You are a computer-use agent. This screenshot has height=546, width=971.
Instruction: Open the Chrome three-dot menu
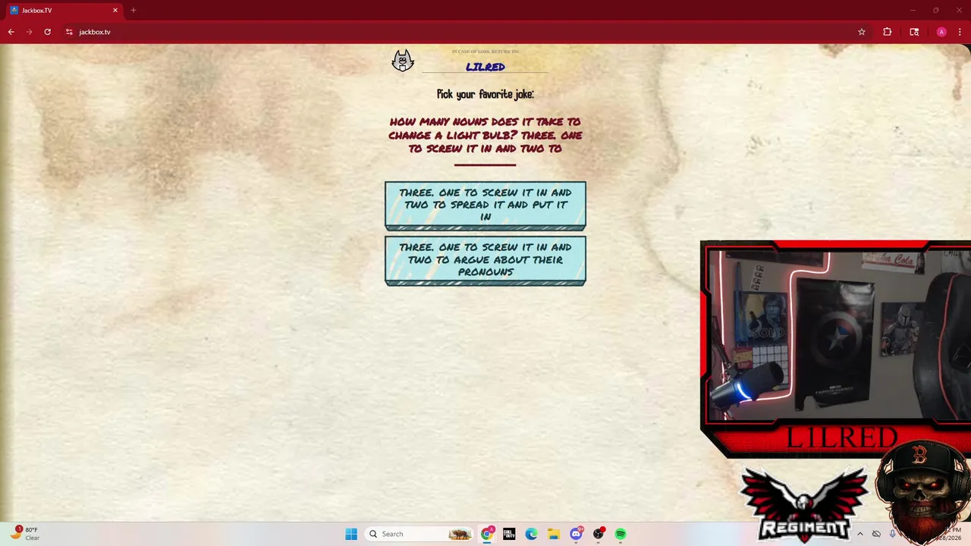point(958,32)
